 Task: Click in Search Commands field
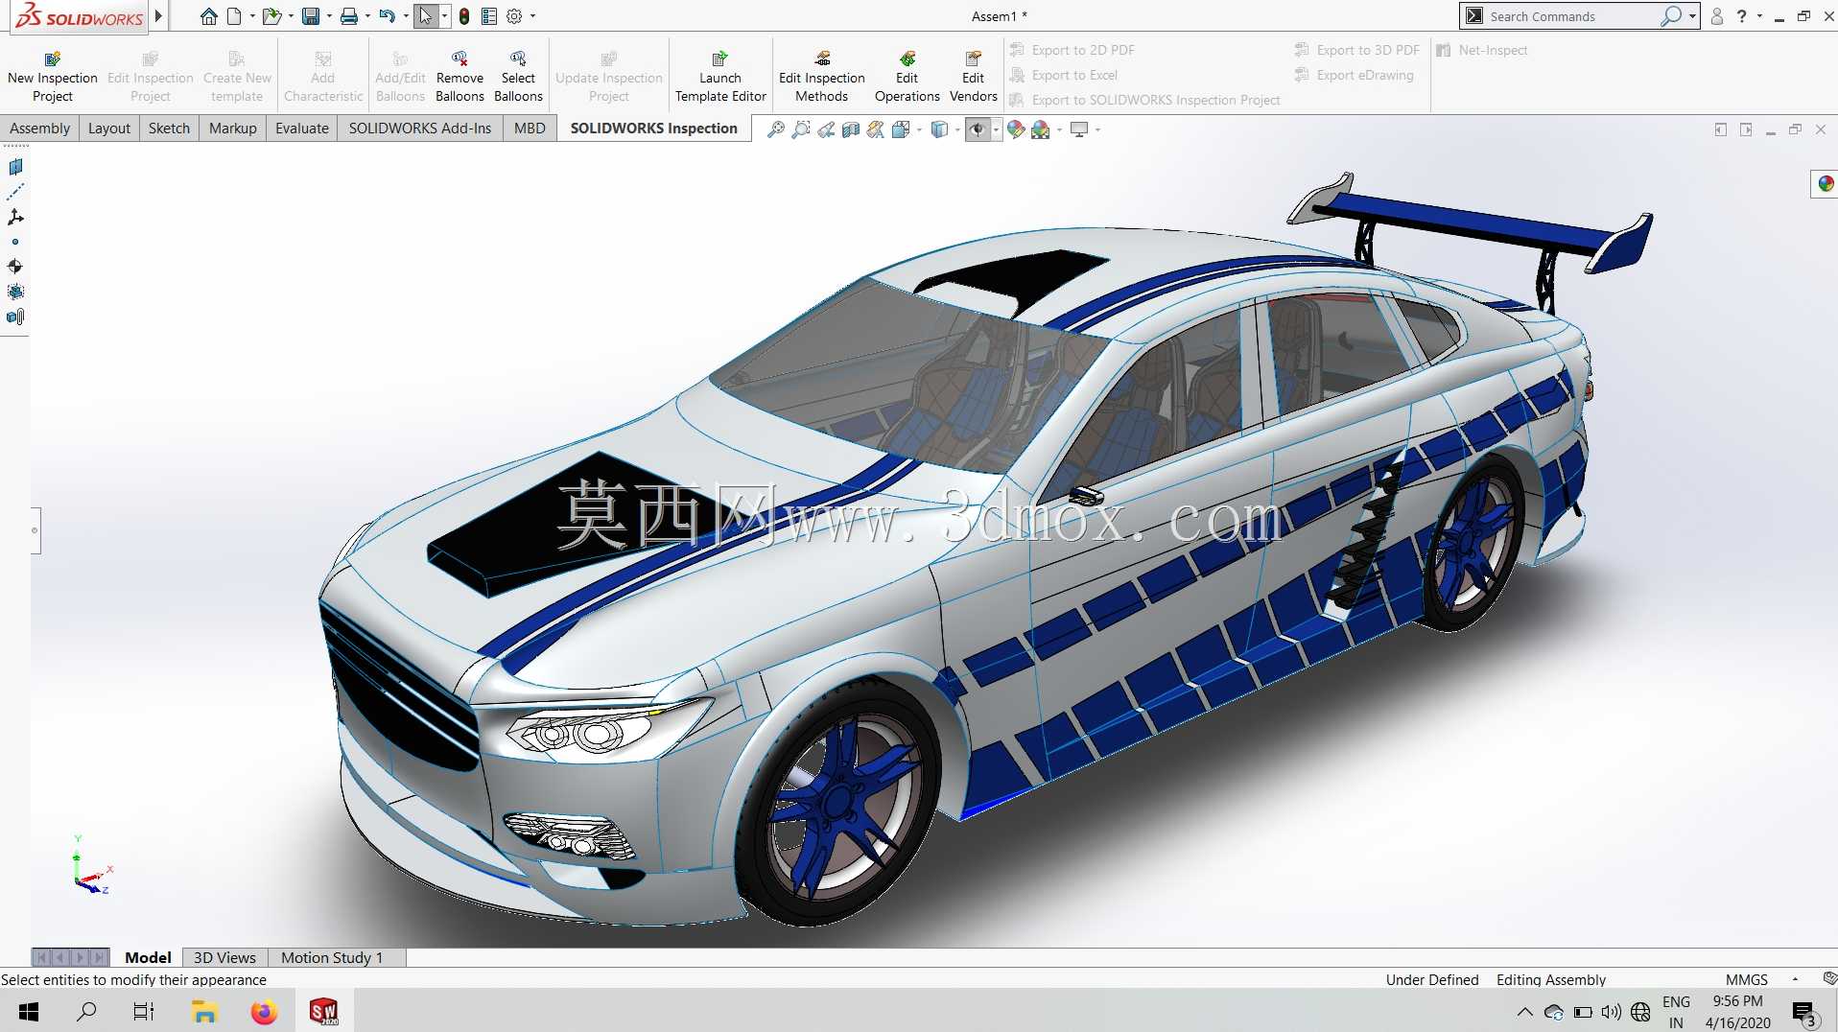pyautogui.click(x=1573, y=16)
